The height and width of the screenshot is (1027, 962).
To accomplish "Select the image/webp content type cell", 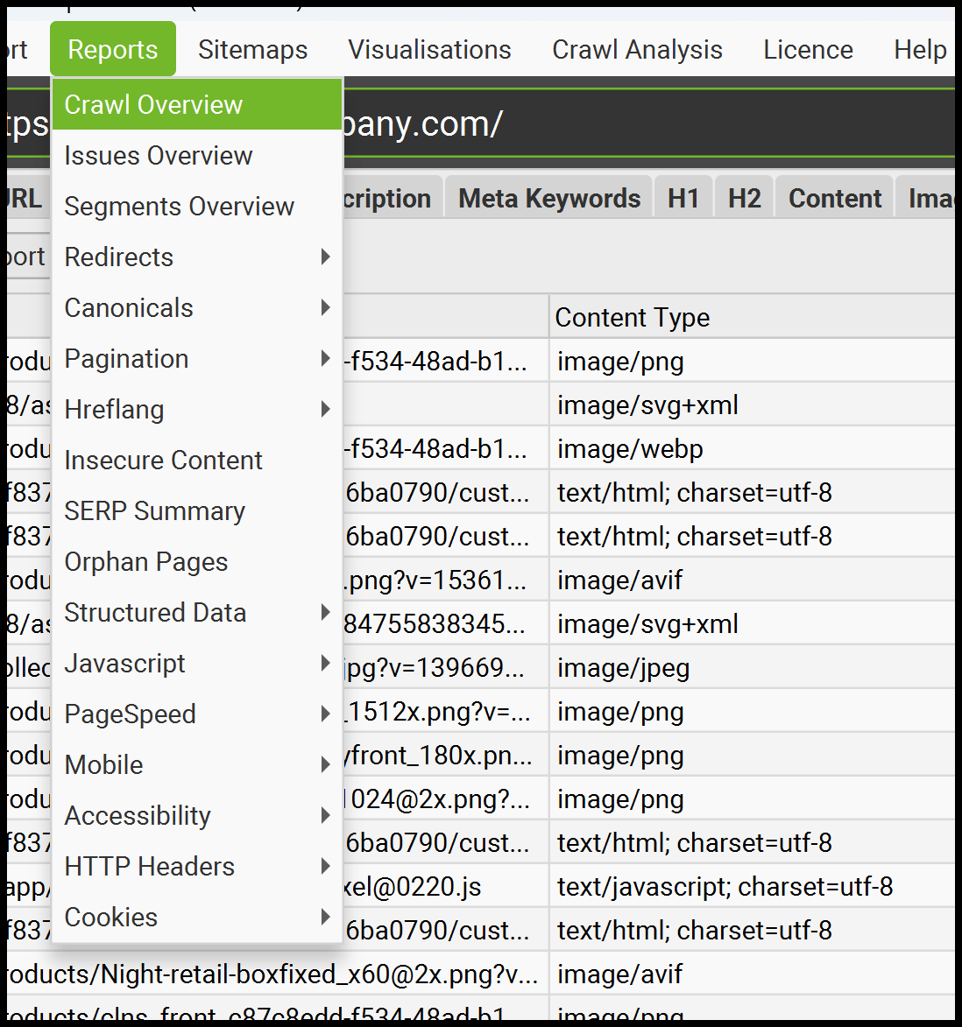I will pos(752,448).
